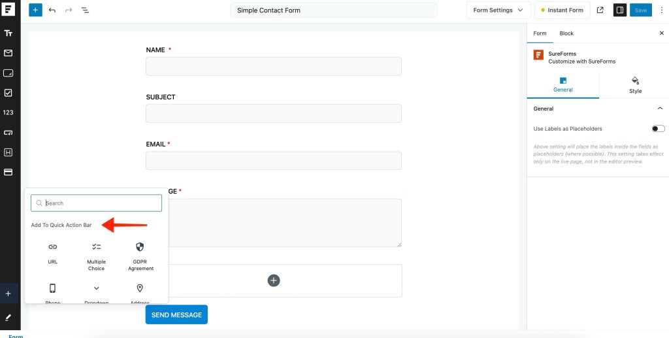Click the sidebar plus to add quick actions

(8, 294)
